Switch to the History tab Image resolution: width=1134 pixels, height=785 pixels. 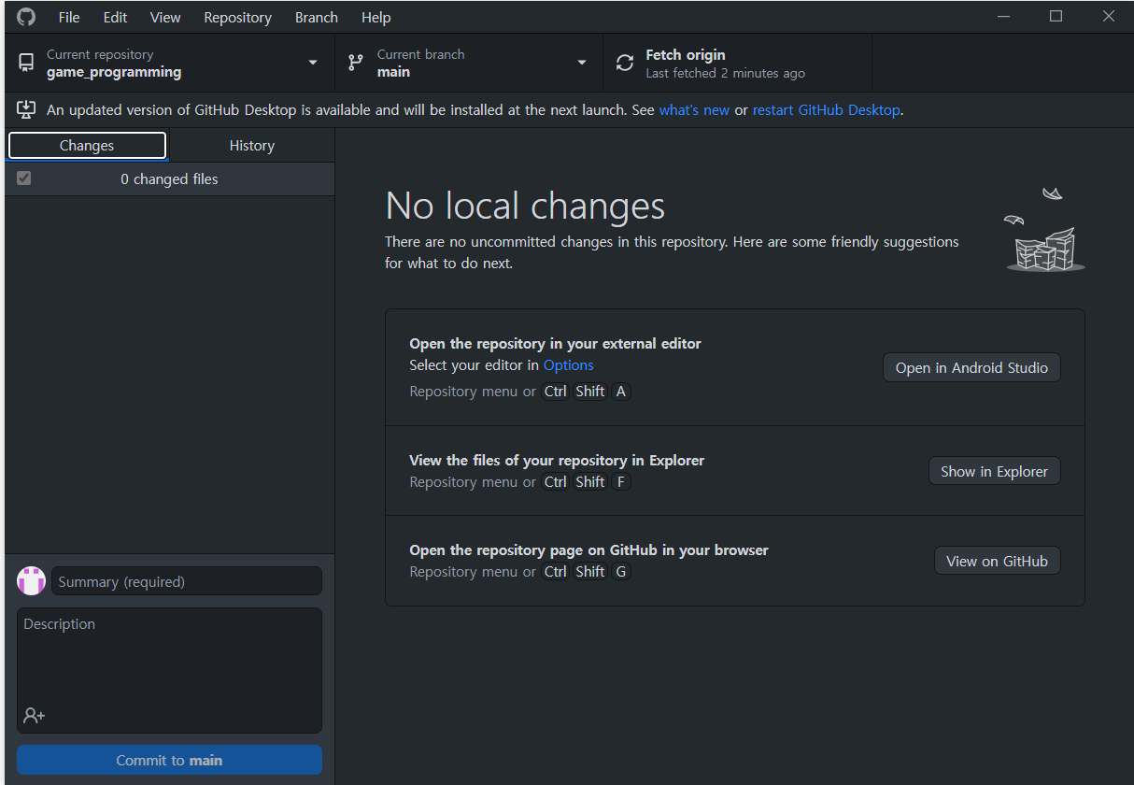(x=252, y=146)
